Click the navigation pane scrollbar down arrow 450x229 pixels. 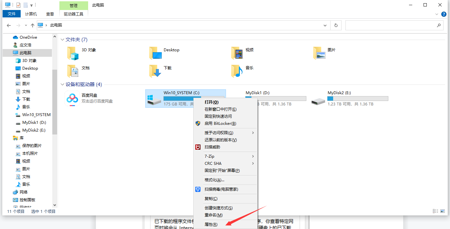point(55,205)
